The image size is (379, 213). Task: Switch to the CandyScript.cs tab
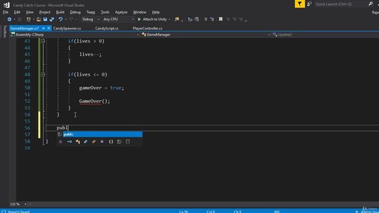pos(107,28)
